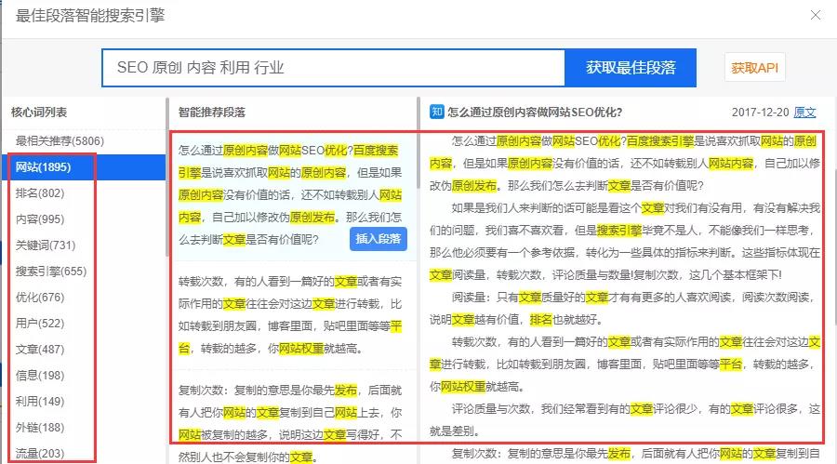The image size is (837, 464).
Task: Select the 内容(995) keyword item
Action: point(40,219)
